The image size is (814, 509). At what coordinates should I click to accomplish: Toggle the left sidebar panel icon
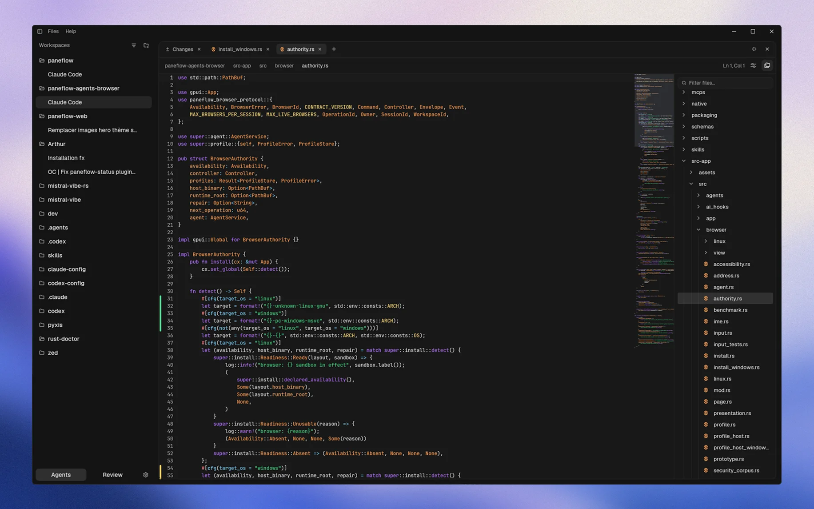(40, 31)
